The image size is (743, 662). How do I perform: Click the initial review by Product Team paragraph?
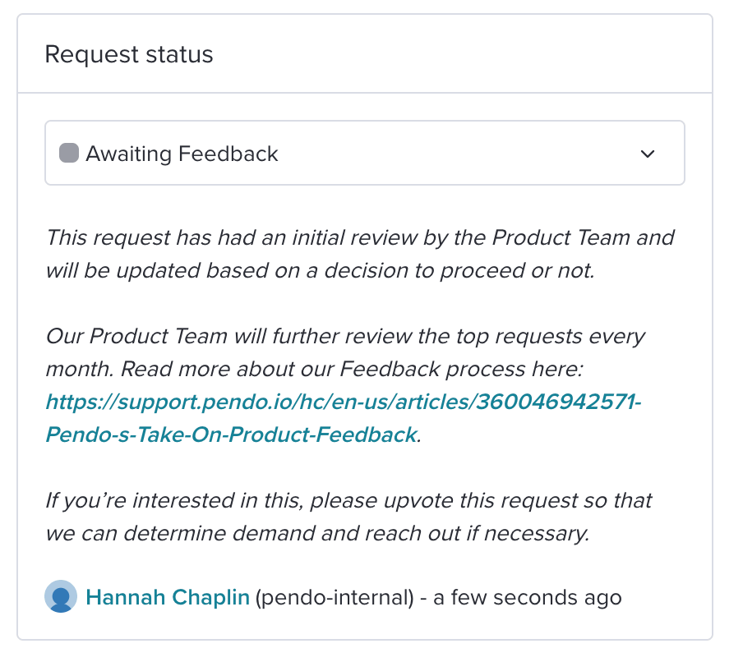click(x=360, y=254)
